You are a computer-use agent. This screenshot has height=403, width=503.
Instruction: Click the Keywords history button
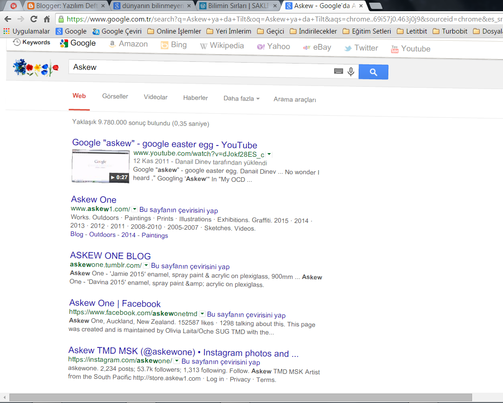click(31, 43)
